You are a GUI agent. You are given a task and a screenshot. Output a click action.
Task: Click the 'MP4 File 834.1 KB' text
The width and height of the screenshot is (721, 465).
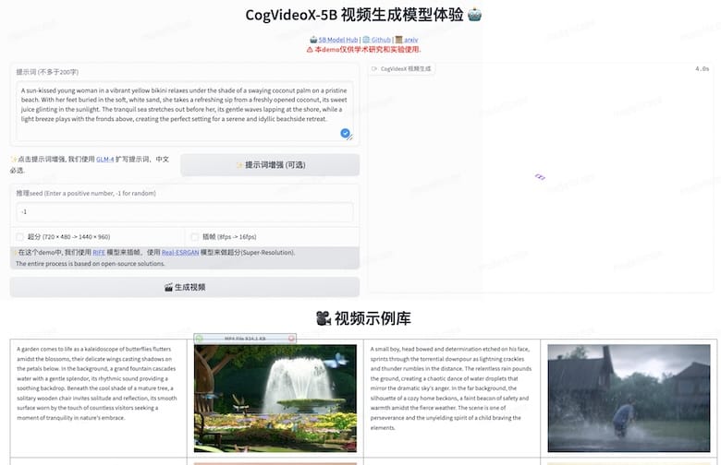pos(245,339)
